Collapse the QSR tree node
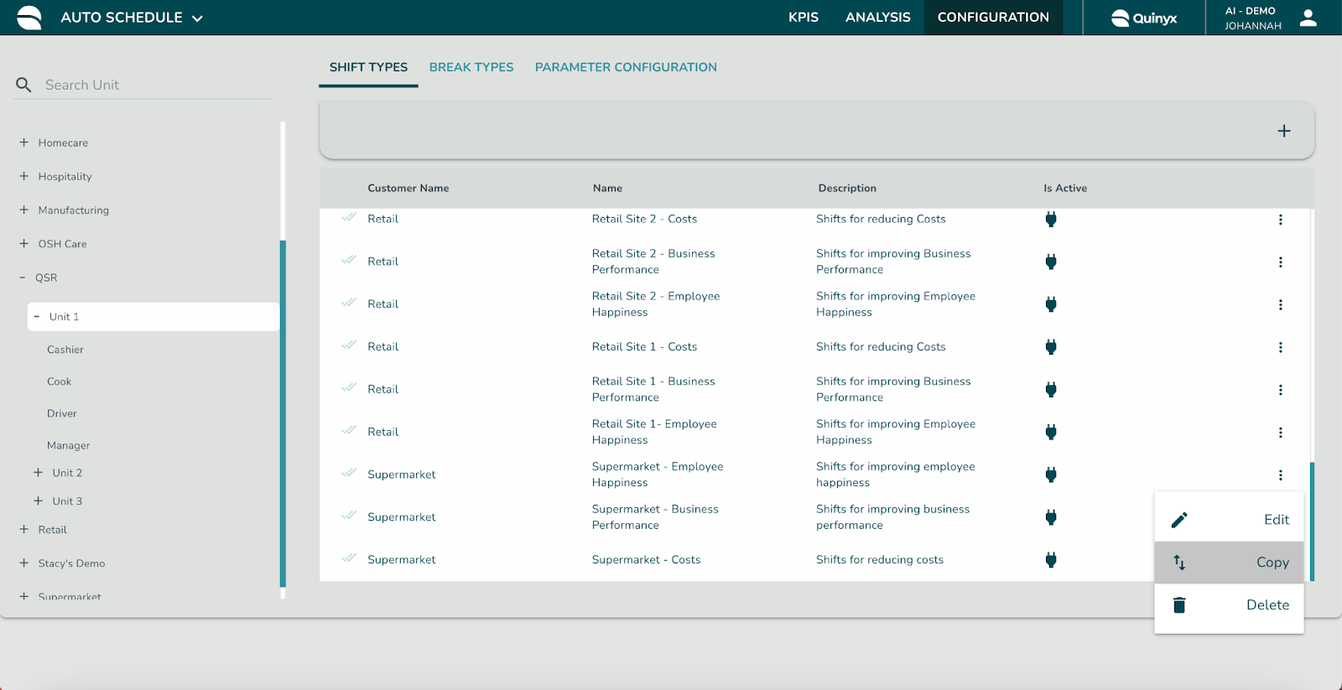This screenshot has width=1342, height=690. click(x=23, y=278)
